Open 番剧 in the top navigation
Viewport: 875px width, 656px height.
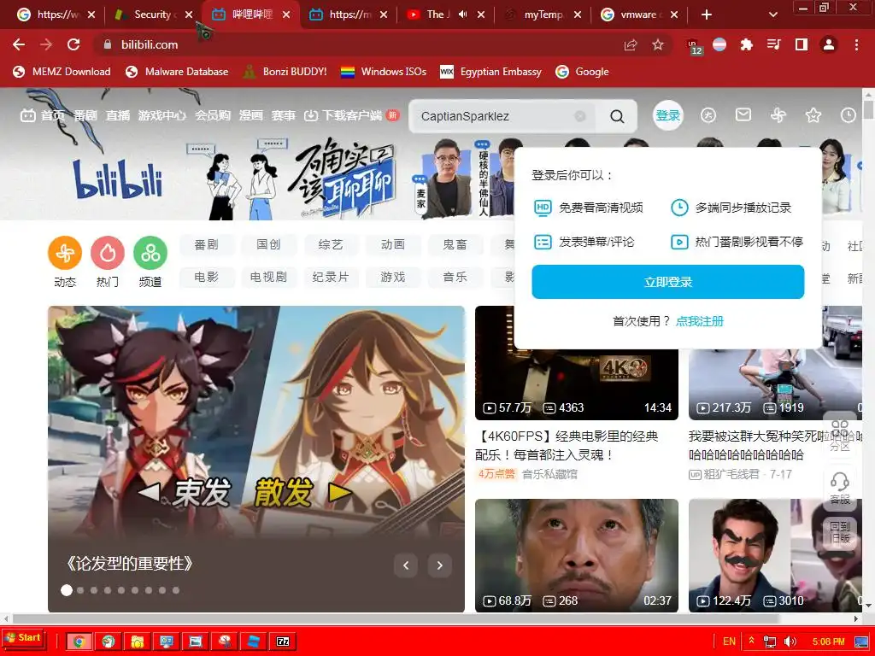[x=85, y=115]
